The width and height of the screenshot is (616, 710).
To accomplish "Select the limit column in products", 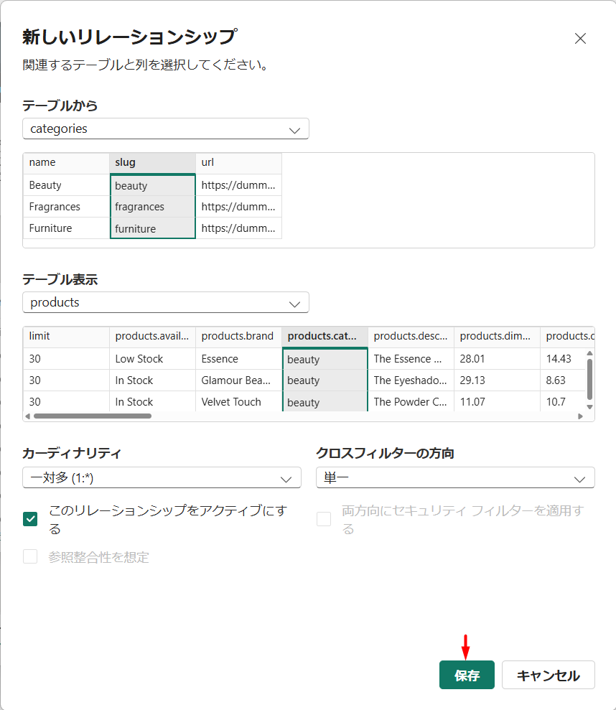I will pos(66,336).
